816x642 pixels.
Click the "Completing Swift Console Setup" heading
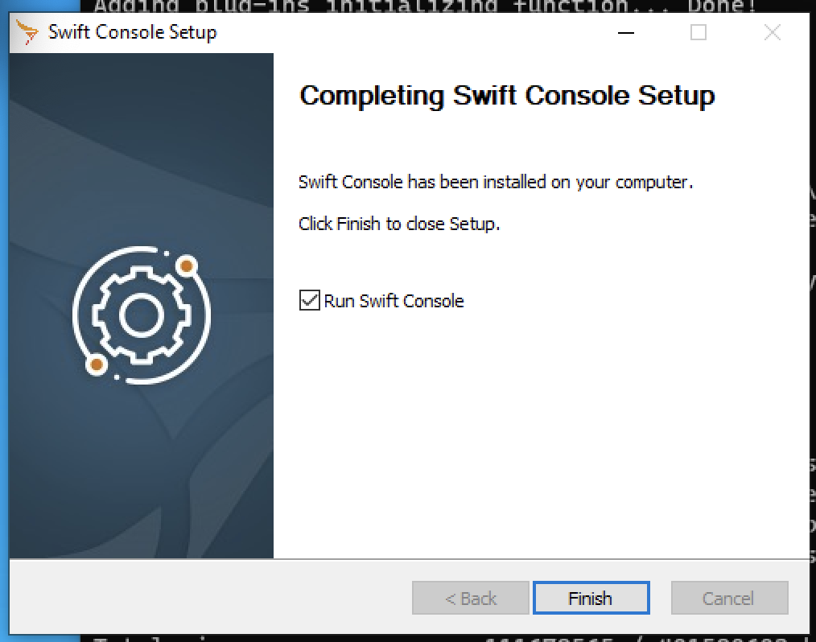coord(507,96)
